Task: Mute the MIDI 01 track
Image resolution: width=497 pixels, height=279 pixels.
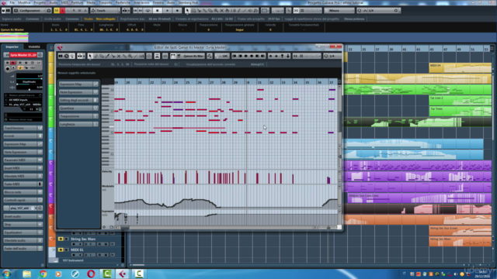Action: point(61,250)
